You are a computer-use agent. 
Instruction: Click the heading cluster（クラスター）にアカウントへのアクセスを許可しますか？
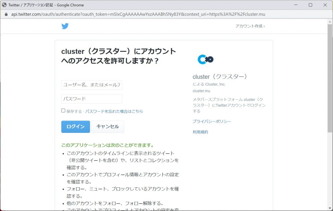(x=118, y=56)
